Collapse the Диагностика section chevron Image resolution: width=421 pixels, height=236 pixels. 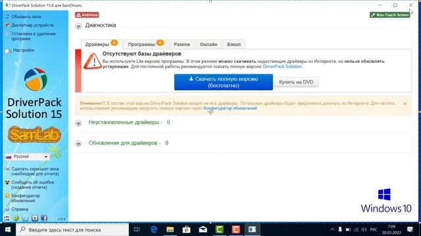point(78,26)
